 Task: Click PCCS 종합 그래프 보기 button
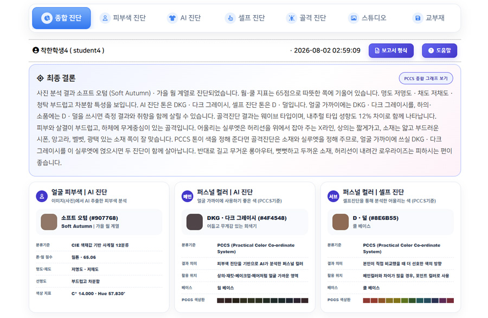(x=426, y=79)
